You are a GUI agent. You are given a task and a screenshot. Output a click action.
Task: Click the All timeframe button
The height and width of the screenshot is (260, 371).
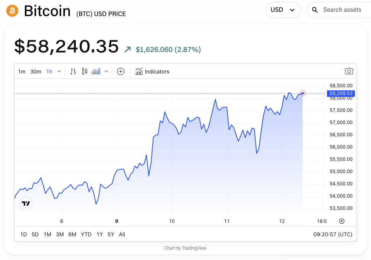[122, 234]
